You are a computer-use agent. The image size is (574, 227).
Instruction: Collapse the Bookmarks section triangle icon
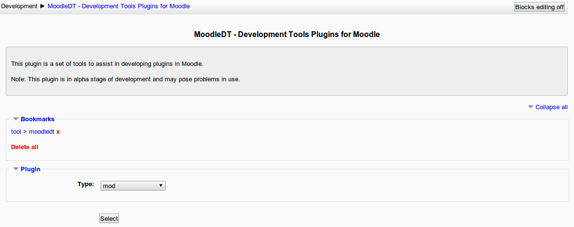point(16,119)
